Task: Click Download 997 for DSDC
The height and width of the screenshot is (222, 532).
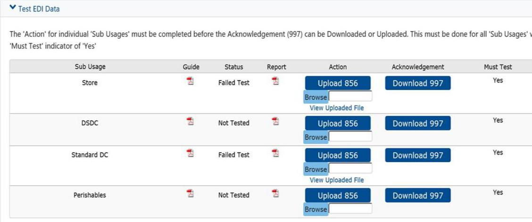Action: pyautogui.click(x=418, y=123)
